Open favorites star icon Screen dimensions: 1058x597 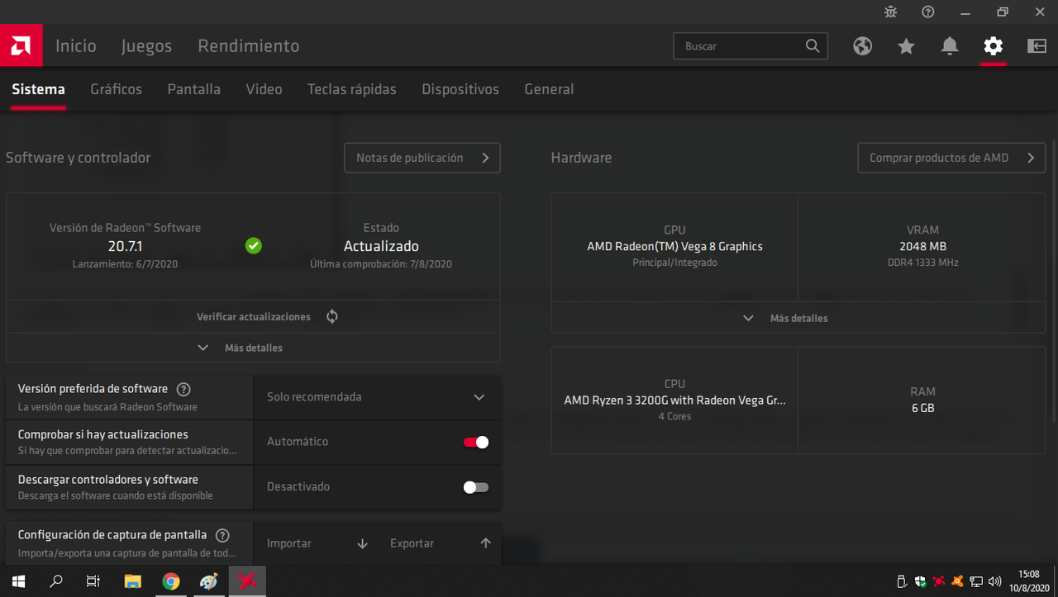tap(907, 46)
